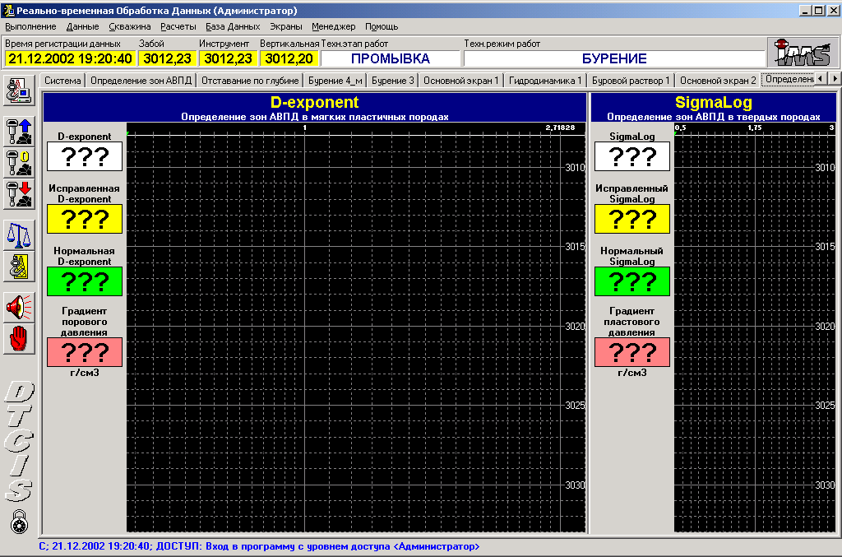Click the IMS logo in header

[803, 52]
